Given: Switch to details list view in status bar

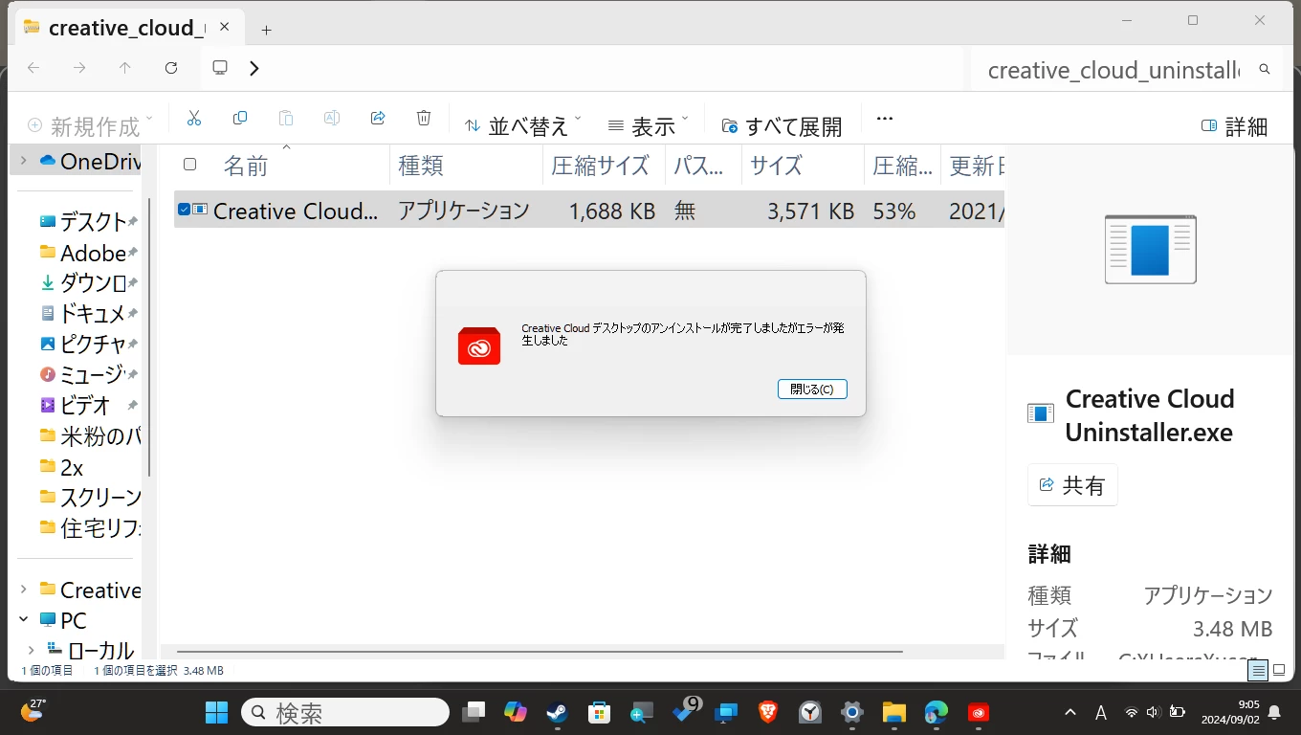Looking at the screenshot, I should coord(1258,670).
